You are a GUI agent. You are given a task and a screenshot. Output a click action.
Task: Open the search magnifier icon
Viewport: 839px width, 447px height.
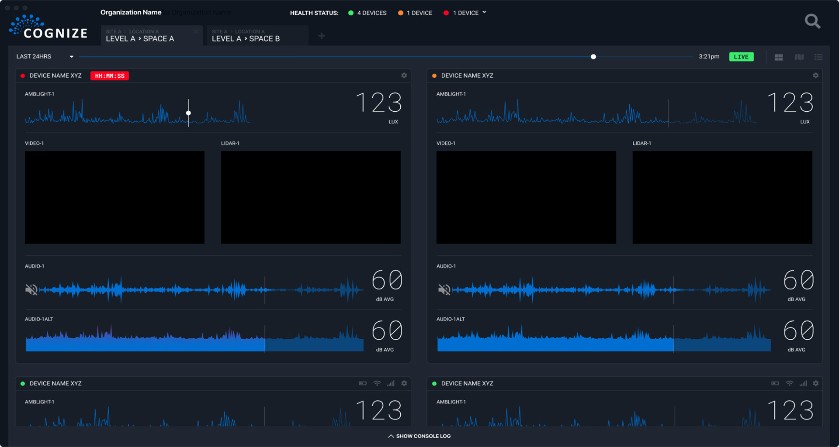(812, 21)
